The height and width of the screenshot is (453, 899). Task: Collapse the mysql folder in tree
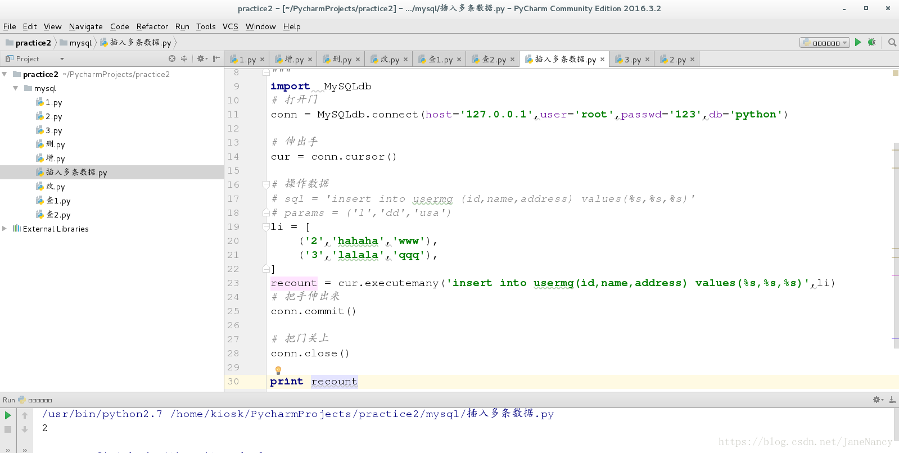tap(16, 88)
